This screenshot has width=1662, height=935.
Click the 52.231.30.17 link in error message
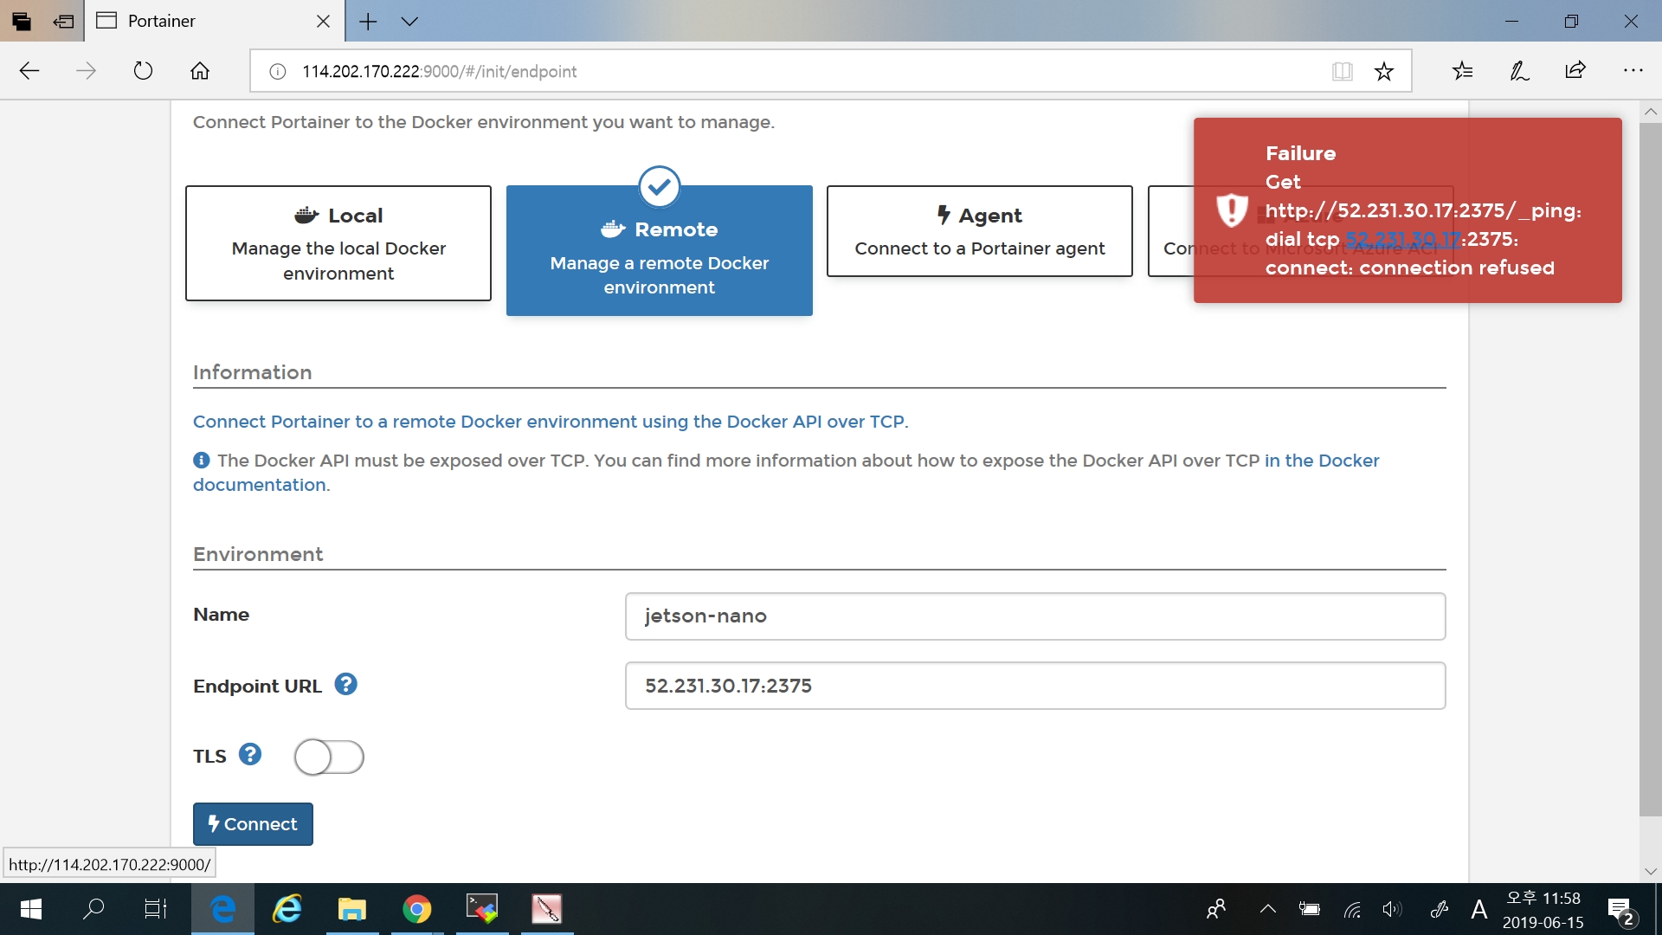coord(1403,239)
